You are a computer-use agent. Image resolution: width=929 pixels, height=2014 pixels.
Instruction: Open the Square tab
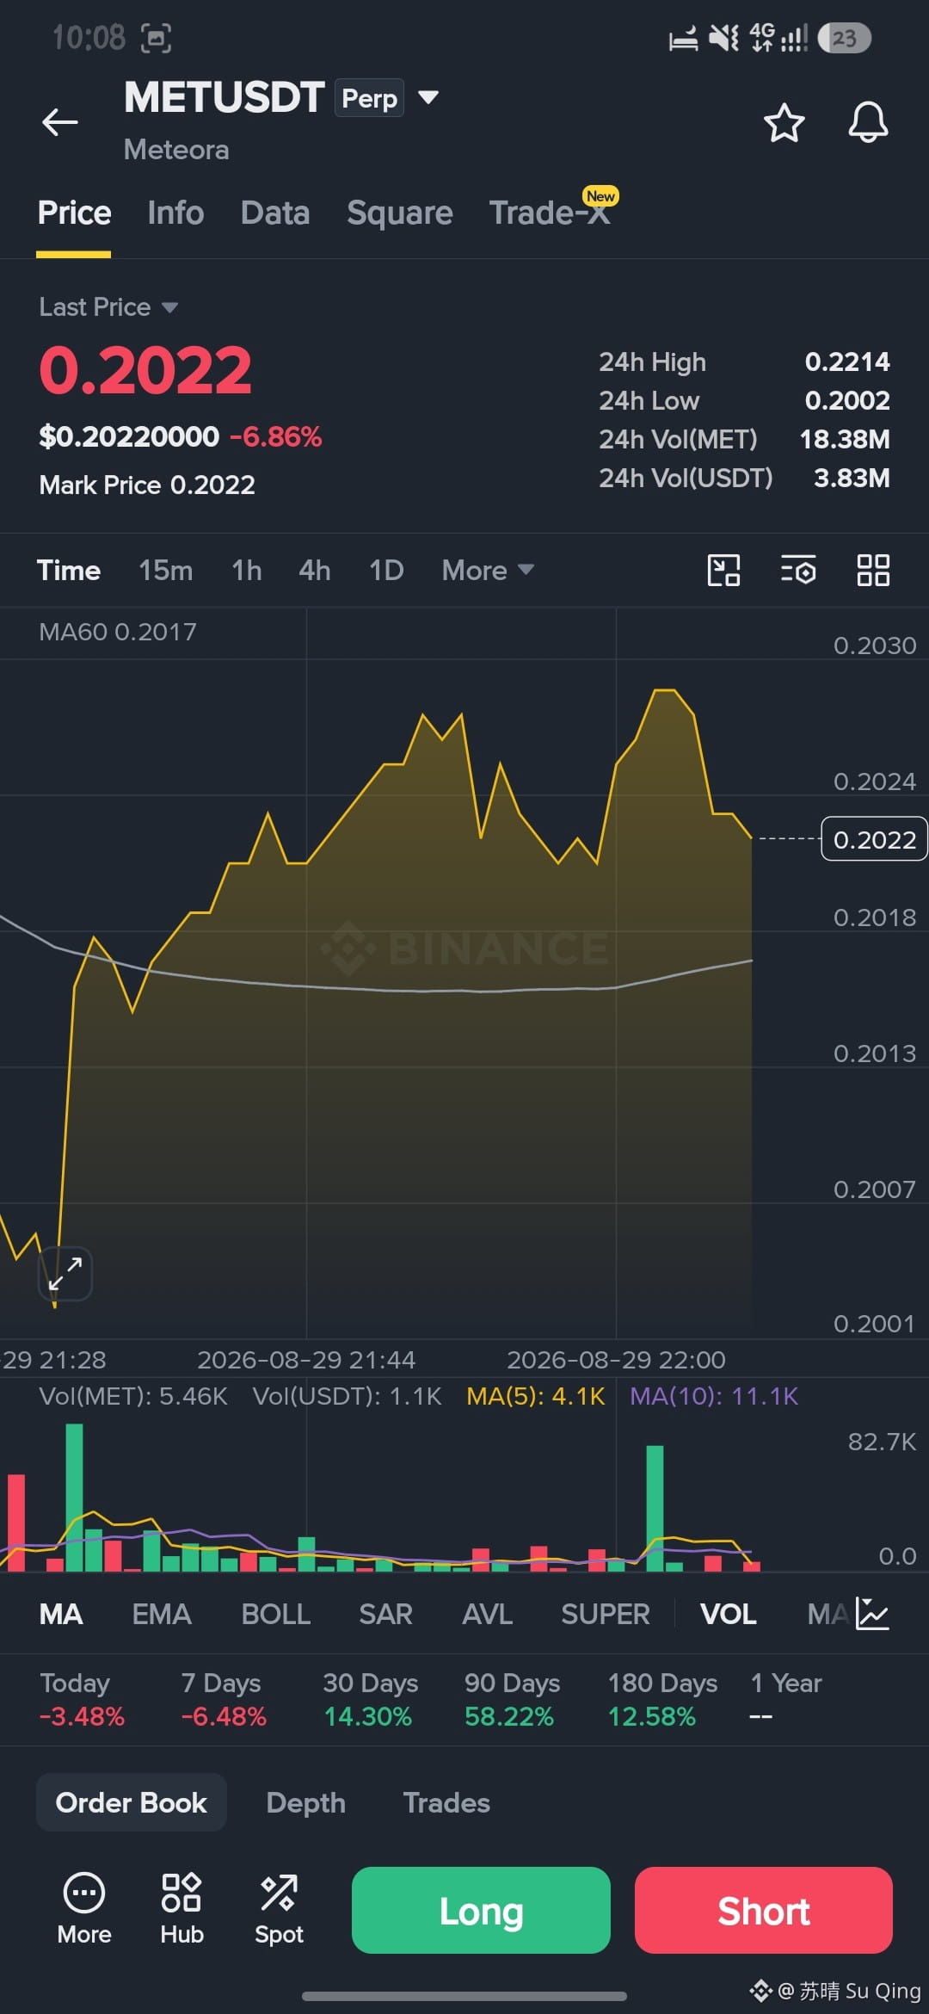tap(399, 213)
